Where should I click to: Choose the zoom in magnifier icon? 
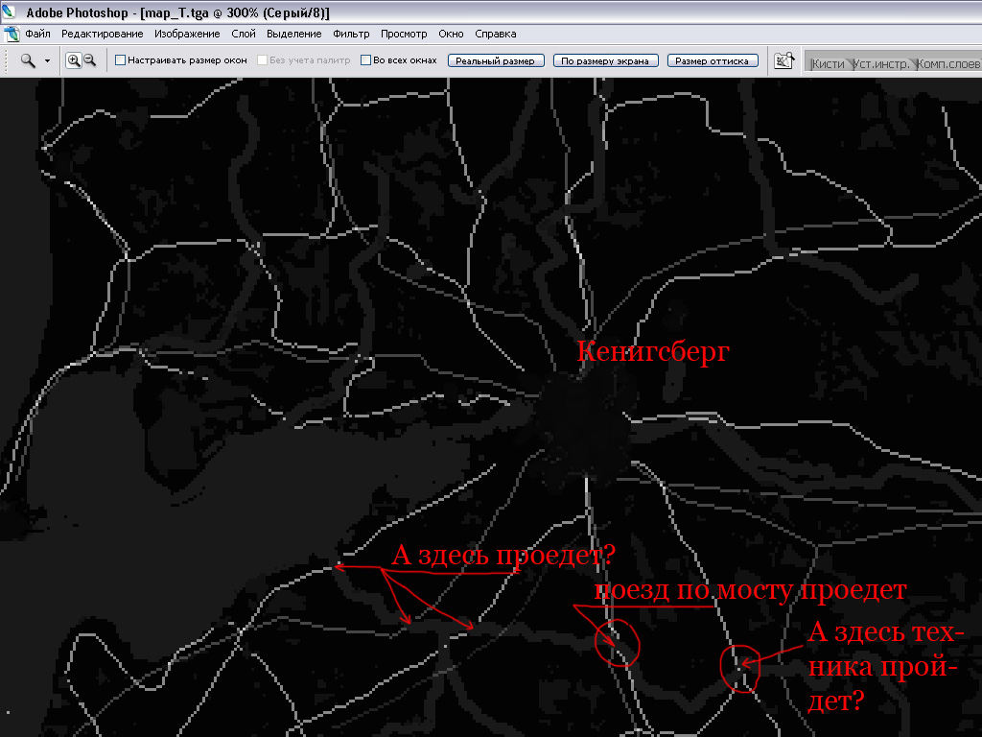tap(74, 60)
